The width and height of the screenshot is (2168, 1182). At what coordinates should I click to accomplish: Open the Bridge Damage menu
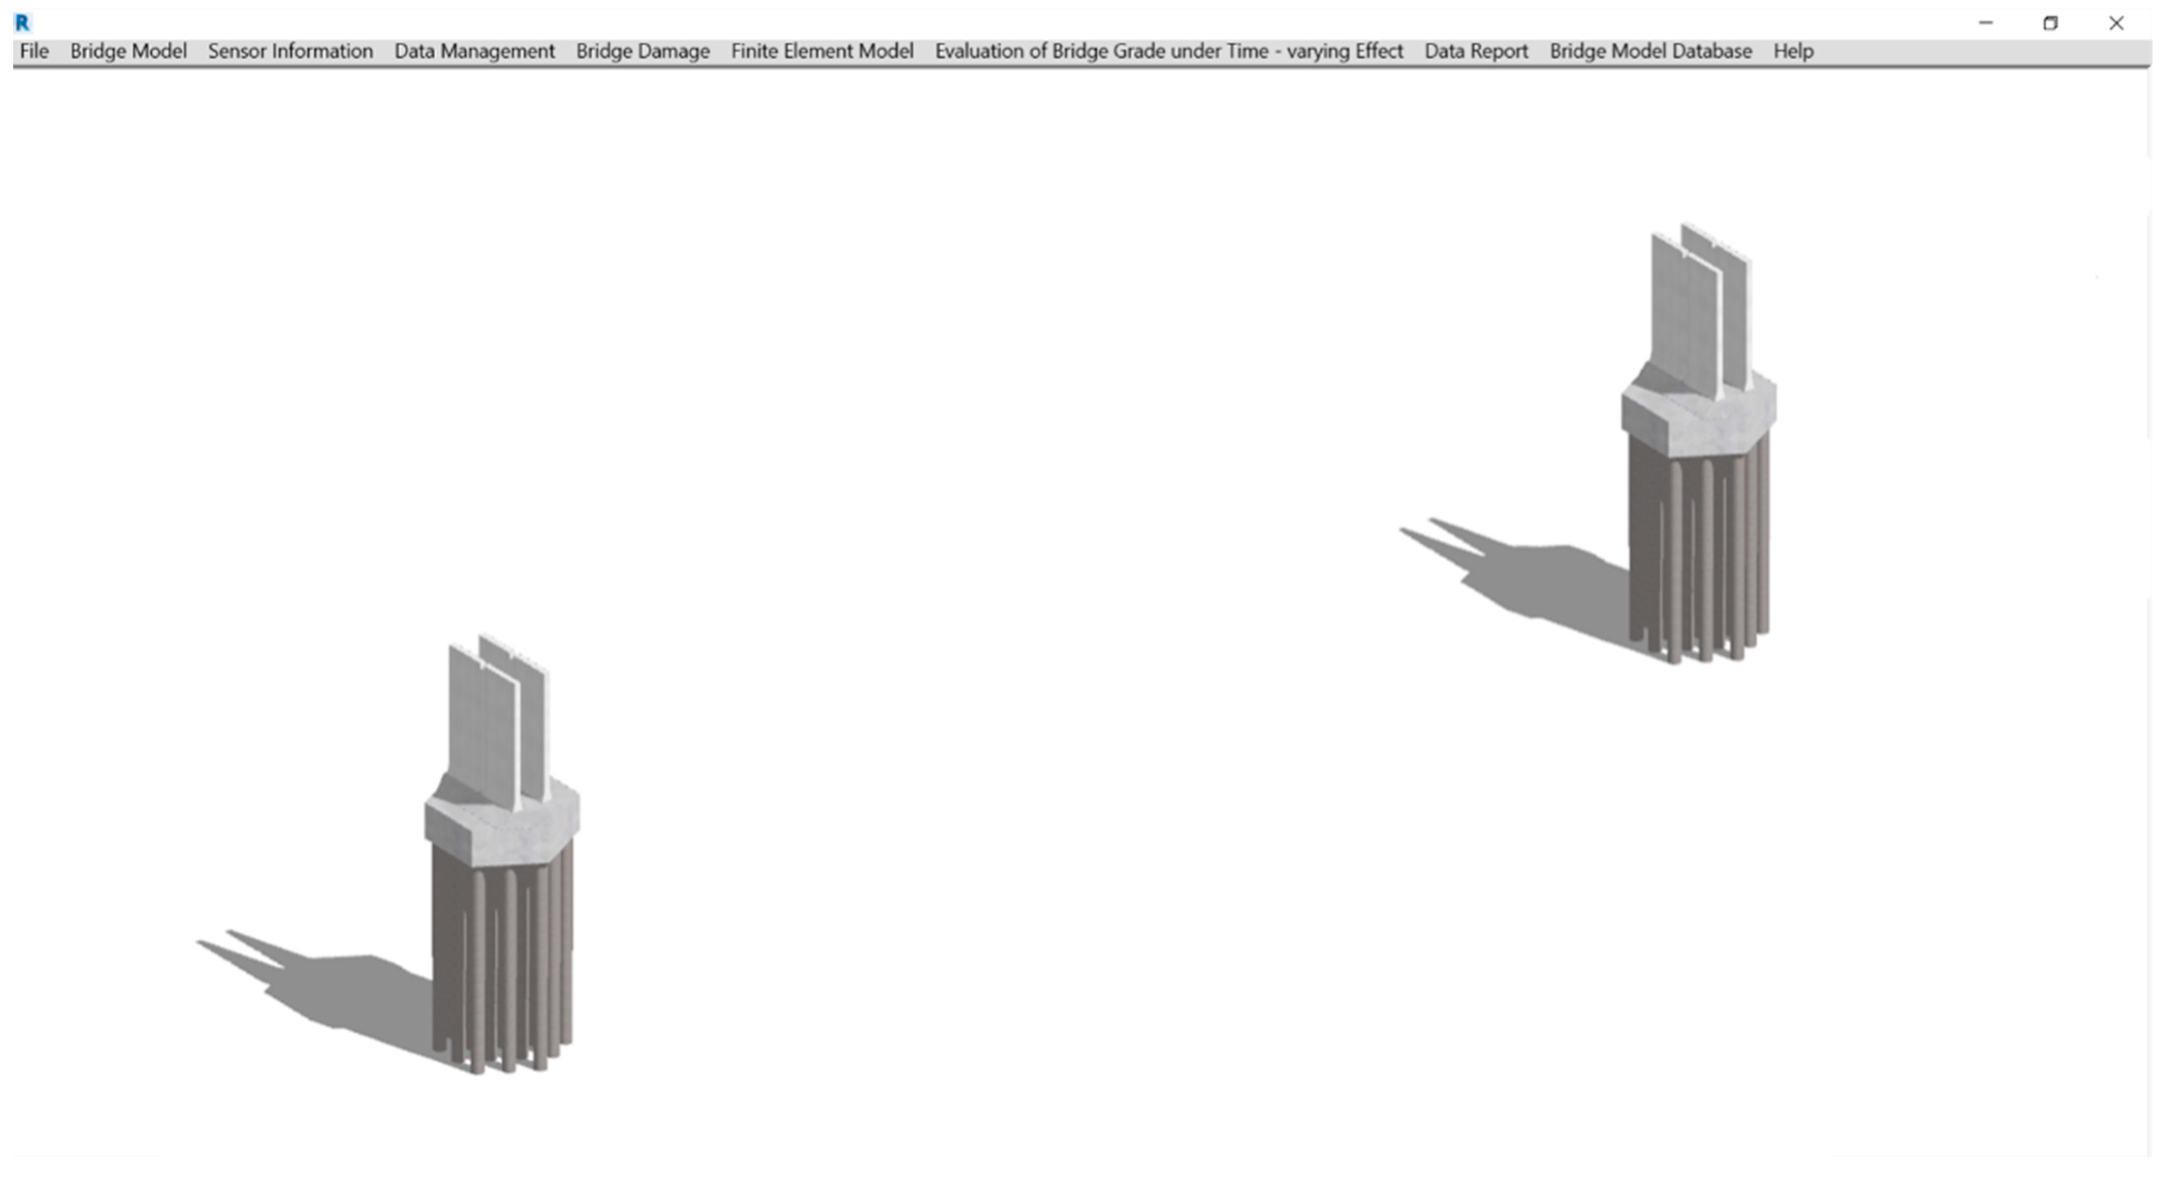[643, 51]
